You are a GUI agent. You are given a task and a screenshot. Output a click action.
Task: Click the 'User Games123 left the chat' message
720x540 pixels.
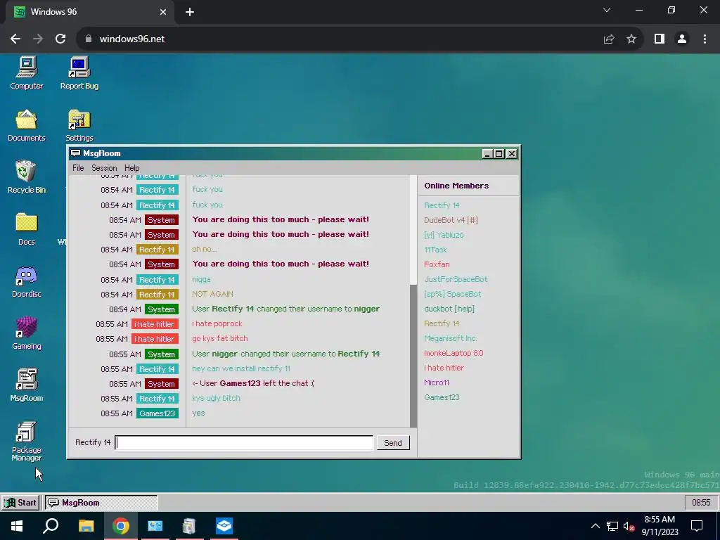pyautogui.click(x=253, y=383)
